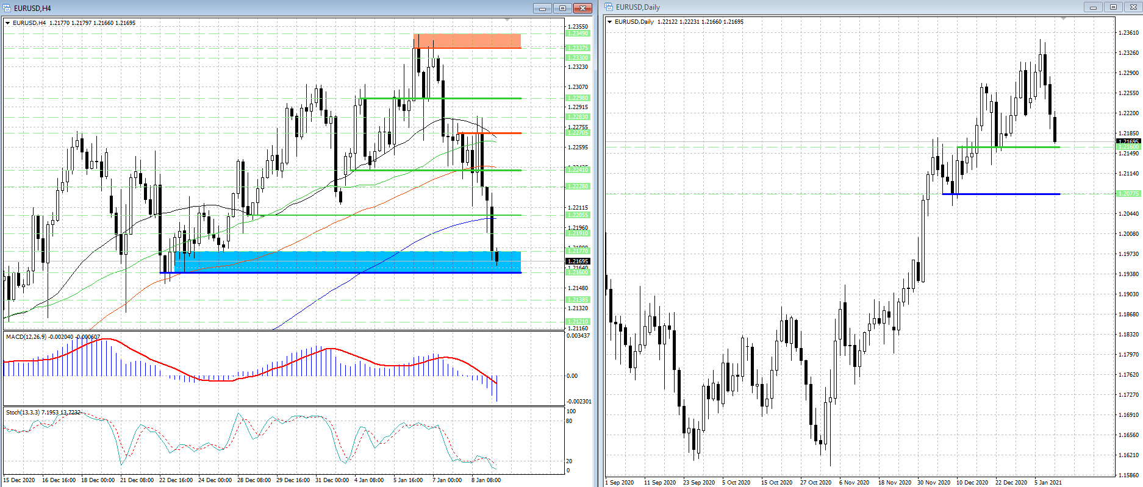Minimize the EURUSD,H4 chart window
Screen dimensions: 1143x487
542,8
